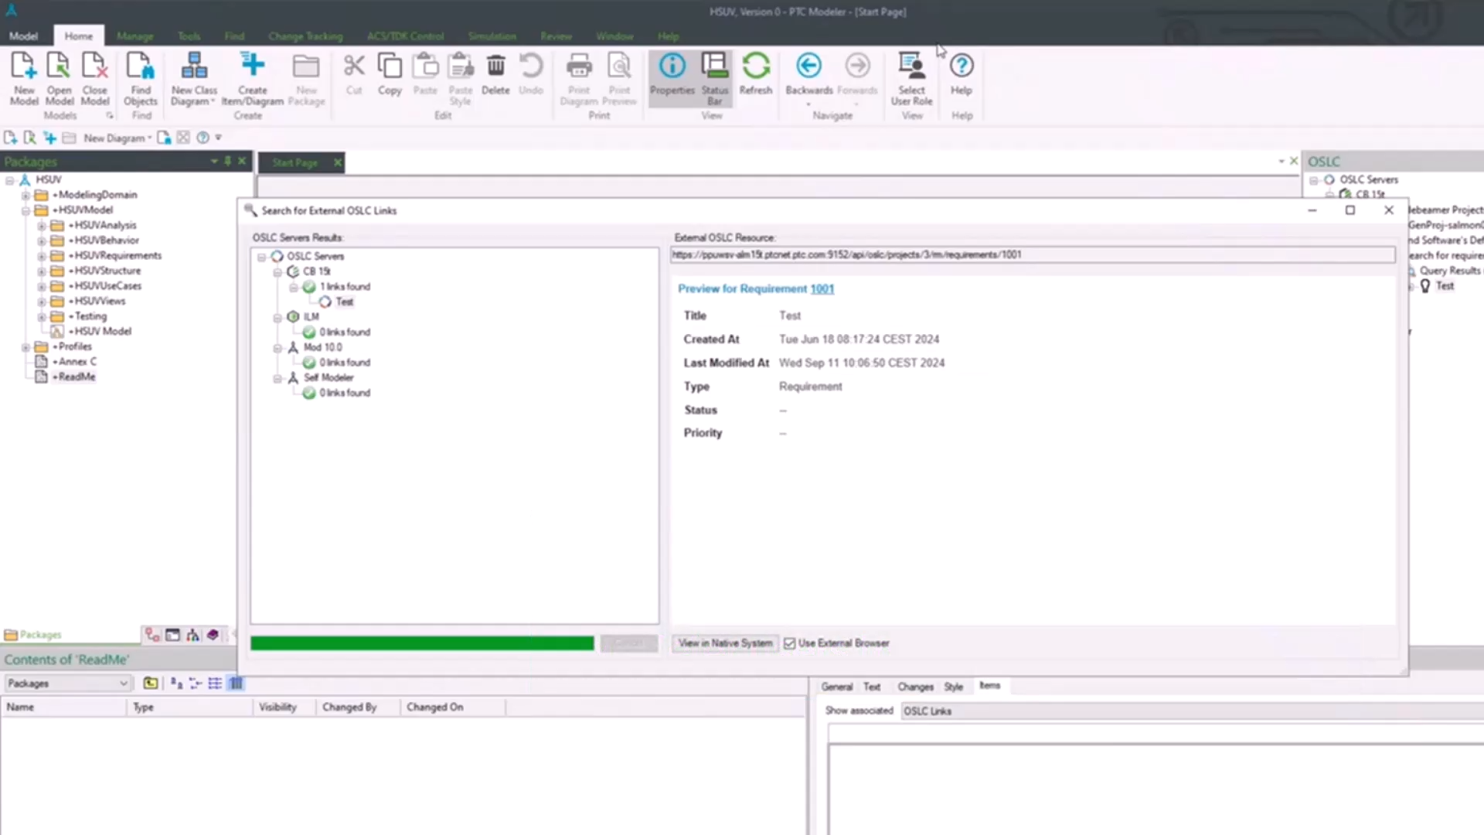Switch to the Home ribbon tab

tap(78, 36)
